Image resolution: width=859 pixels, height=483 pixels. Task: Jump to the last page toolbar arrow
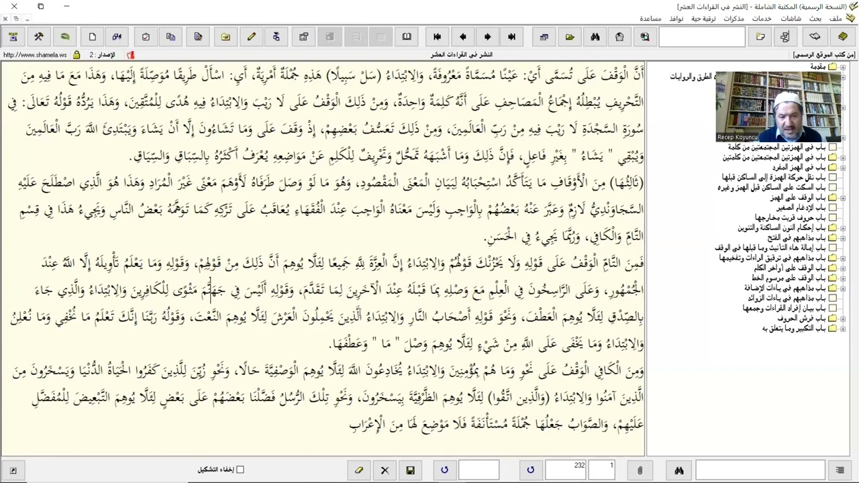click(x=512, y=37)
